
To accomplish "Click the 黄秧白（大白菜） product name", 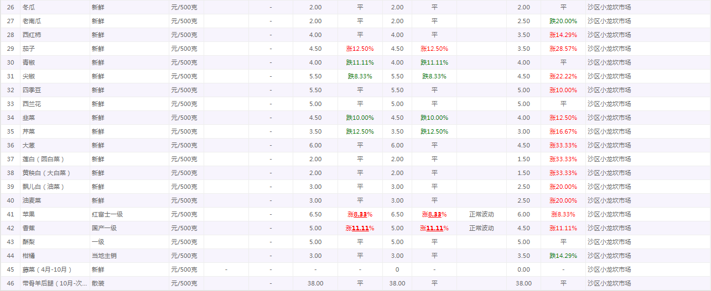I will point(46,173).
